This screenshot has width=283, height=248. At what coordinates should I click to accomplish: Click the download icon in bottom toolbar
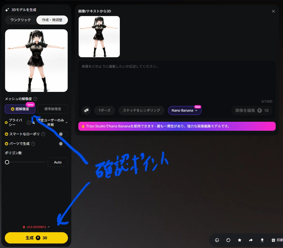point(262,240)
